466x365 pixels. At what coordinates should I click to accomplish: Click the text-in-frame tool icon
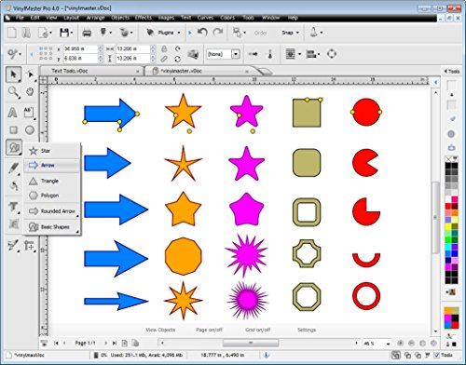point(29,113)
